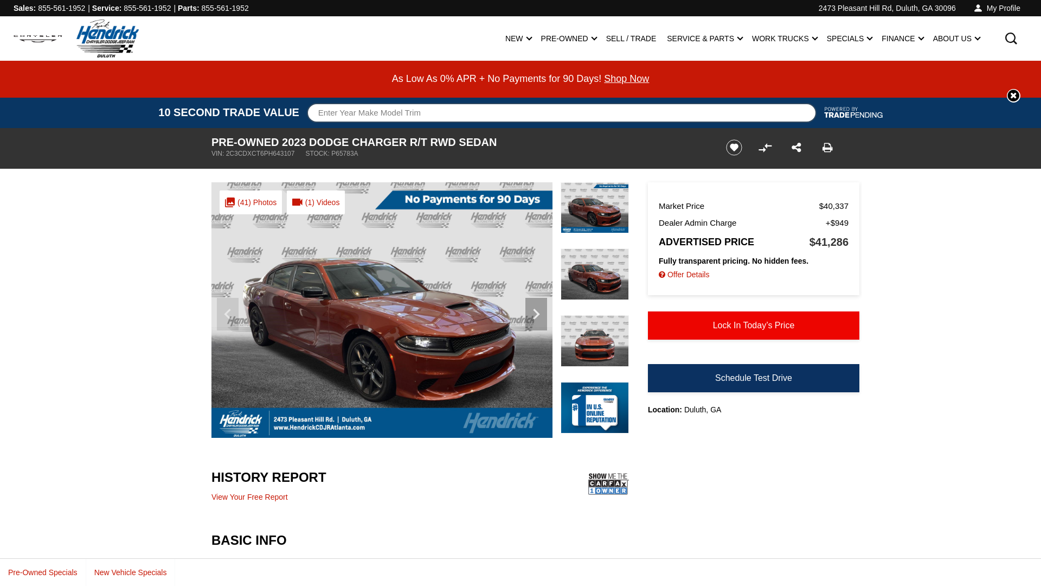Open Offer Details
1041x586 pixels.
point(684,275)
